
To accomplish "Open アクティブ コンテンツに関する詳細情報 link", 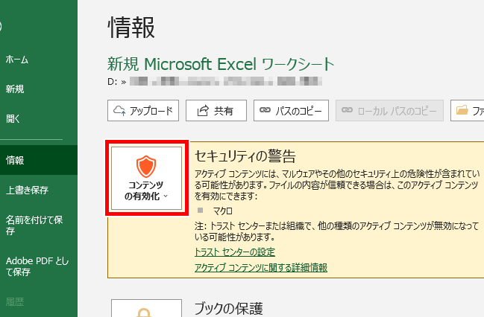I will [261, 267].
